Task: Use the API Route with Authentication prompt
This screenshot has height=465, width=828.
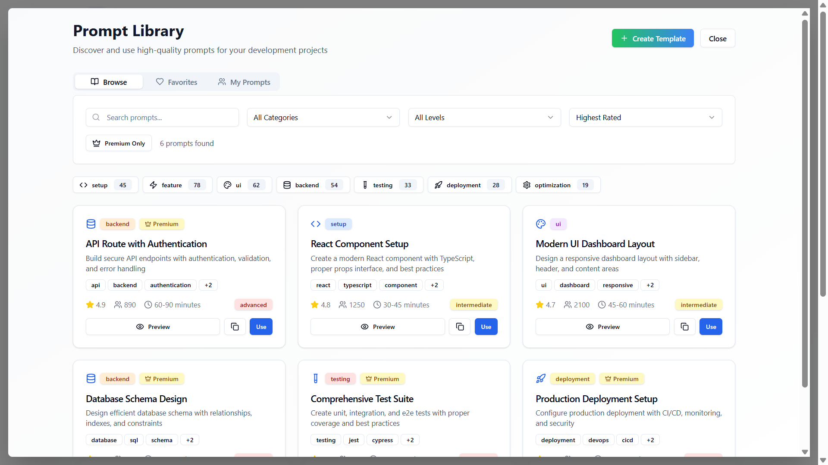Action: [x=261, y=327]
